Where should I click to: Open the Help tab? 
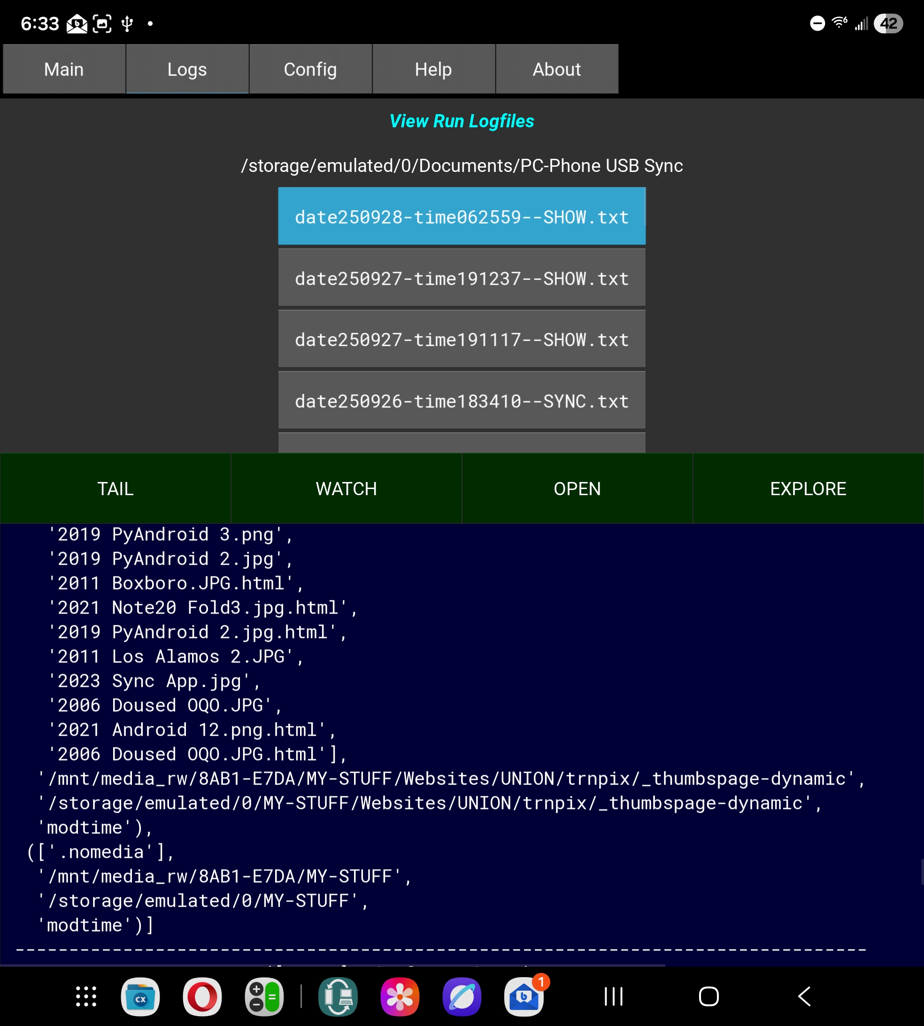[x=433, y=69]
